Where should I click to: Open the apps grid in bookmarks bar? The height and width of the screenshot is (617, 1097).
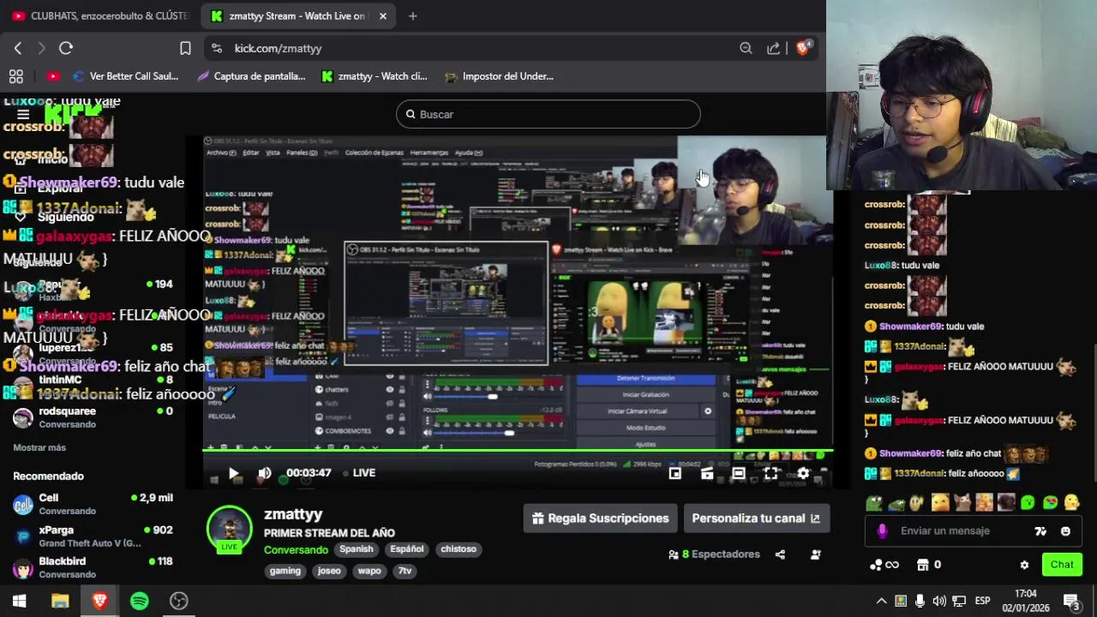pos(15,76)
